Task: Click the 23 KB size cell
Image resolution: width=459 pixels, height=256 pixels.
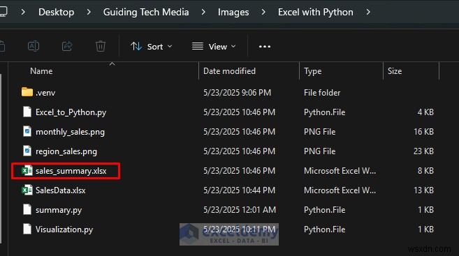Action: click(423, 151)
